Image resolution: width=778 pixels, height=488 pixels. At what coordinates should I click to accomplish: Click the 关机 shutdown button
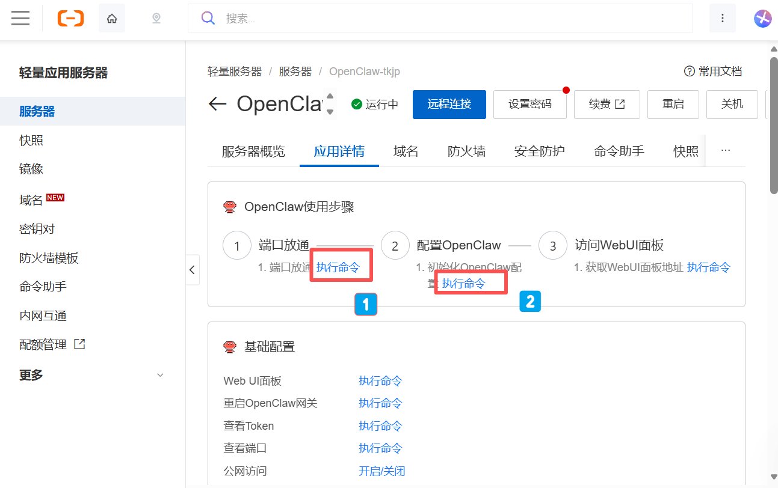coord(732,104)
